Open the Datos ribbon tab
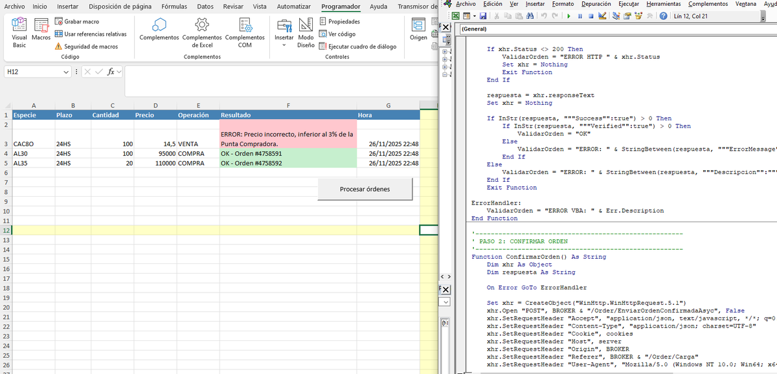The image size is (777, 374). 205,6
